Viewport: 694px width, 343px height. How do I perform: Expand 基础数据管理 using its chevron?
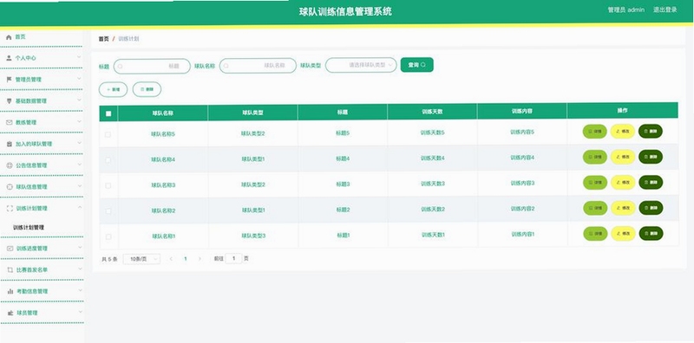click(79, 100)
